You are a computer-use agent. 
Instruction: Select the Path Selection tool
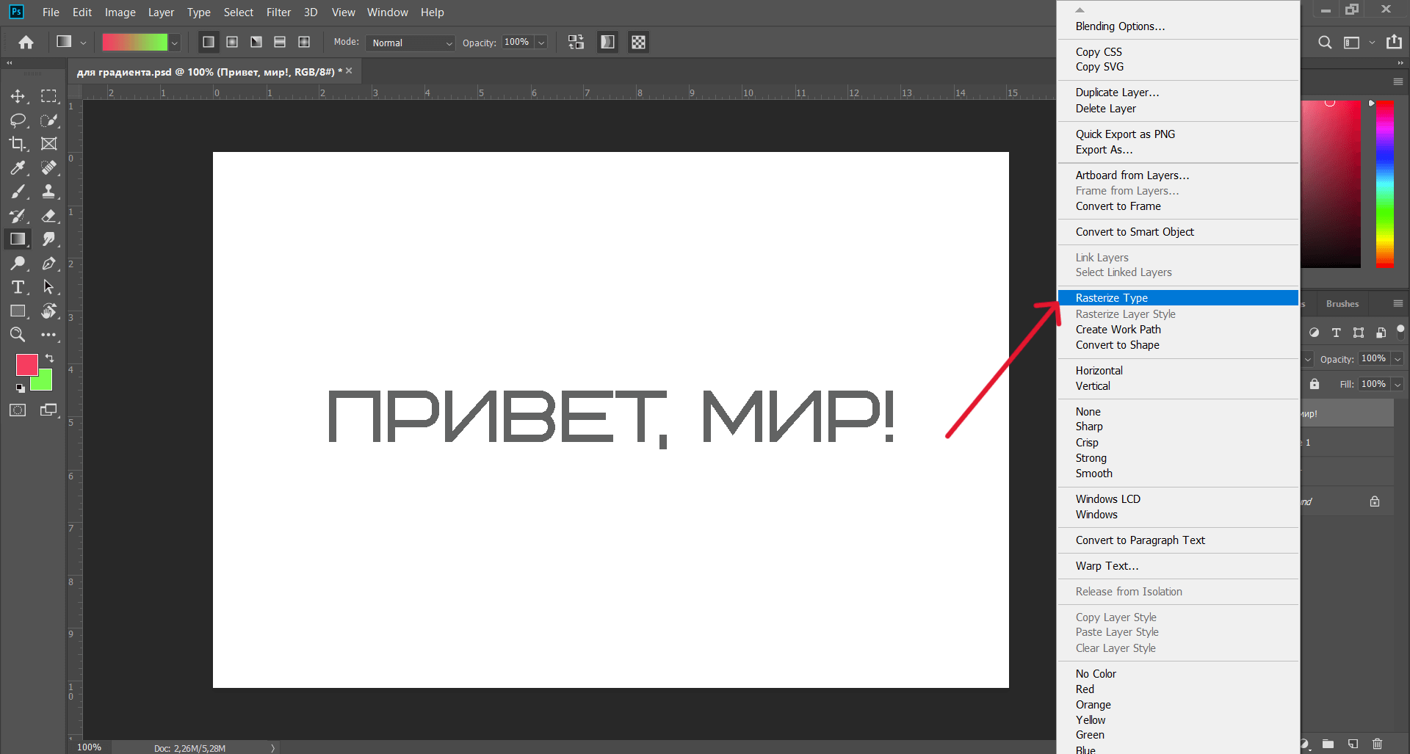[x=49, y=287]
